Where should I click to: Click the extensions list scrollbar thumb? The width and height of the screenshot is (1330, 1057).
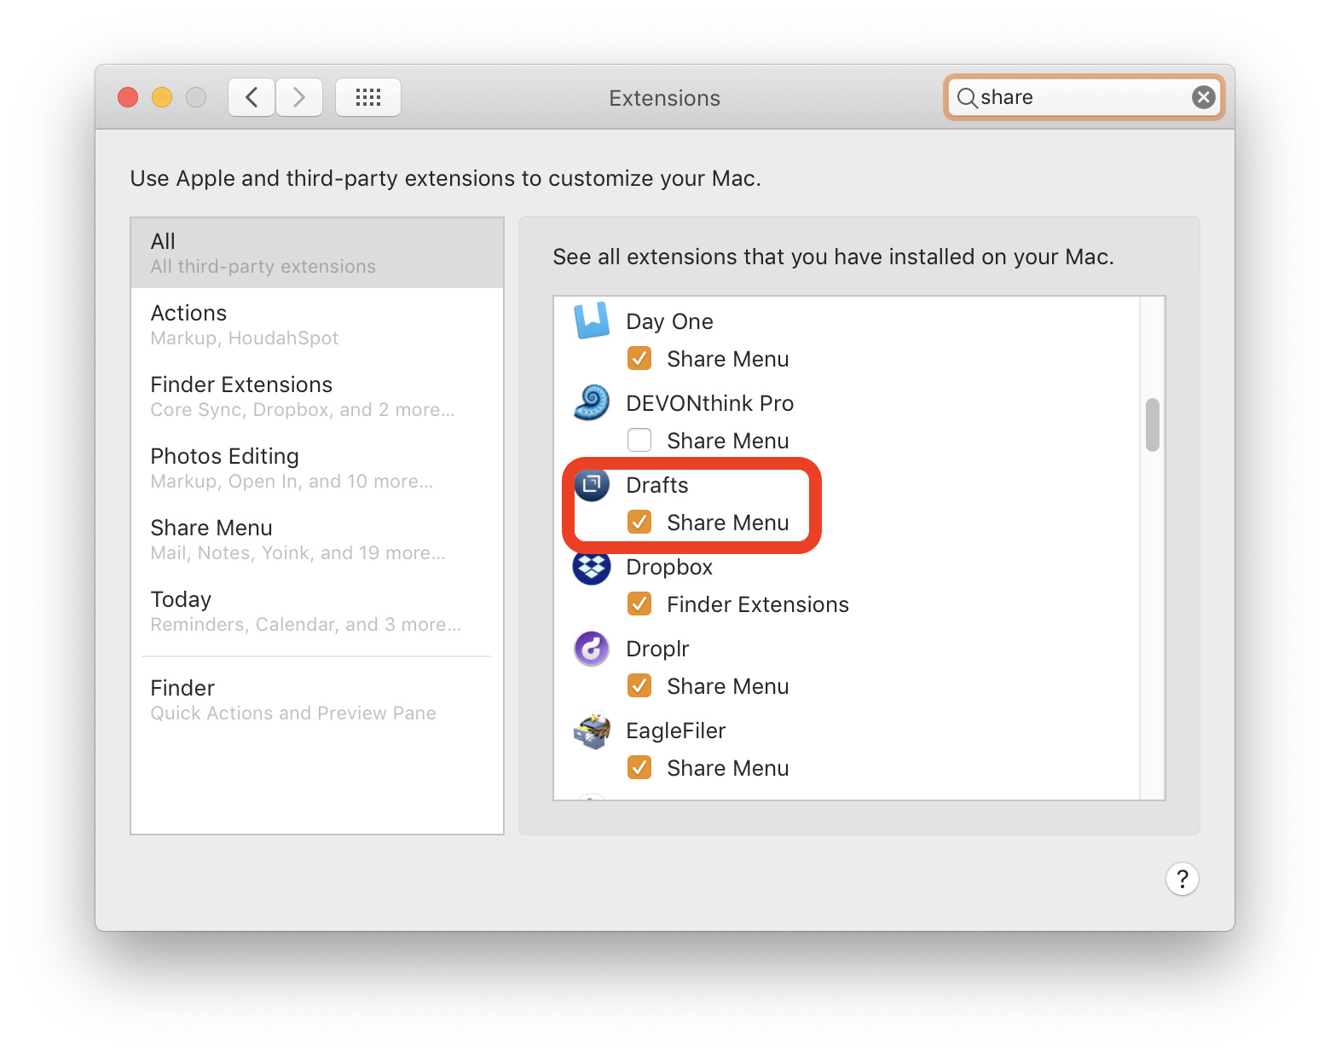coord(1153,425)
